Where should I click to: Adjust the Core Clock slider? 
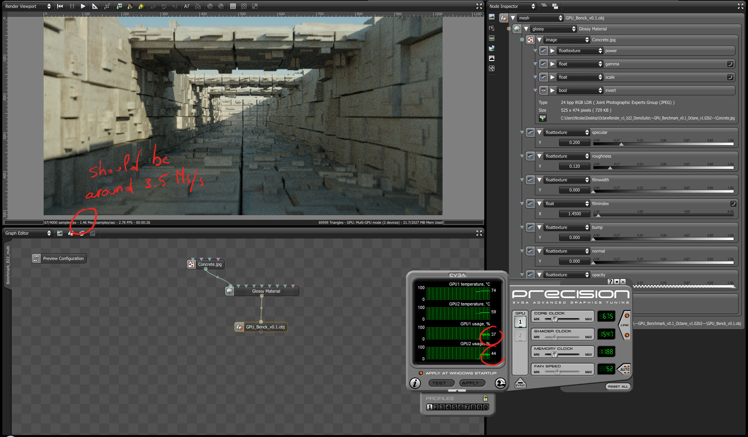(x=554, y=319)
